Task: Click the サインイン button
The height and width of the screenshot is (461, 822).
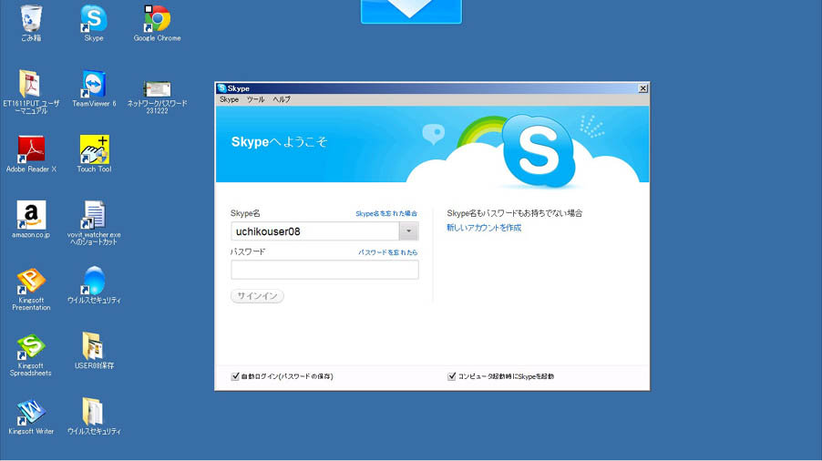Action: [x=257, y=296]
